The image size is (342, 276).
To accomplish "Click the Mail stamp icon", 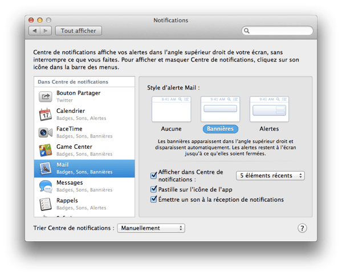I will [46, 168].
